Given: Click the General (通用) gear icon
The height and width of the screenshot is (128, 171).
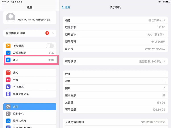Looking at the screenshot, I should (x=8, y=107).
